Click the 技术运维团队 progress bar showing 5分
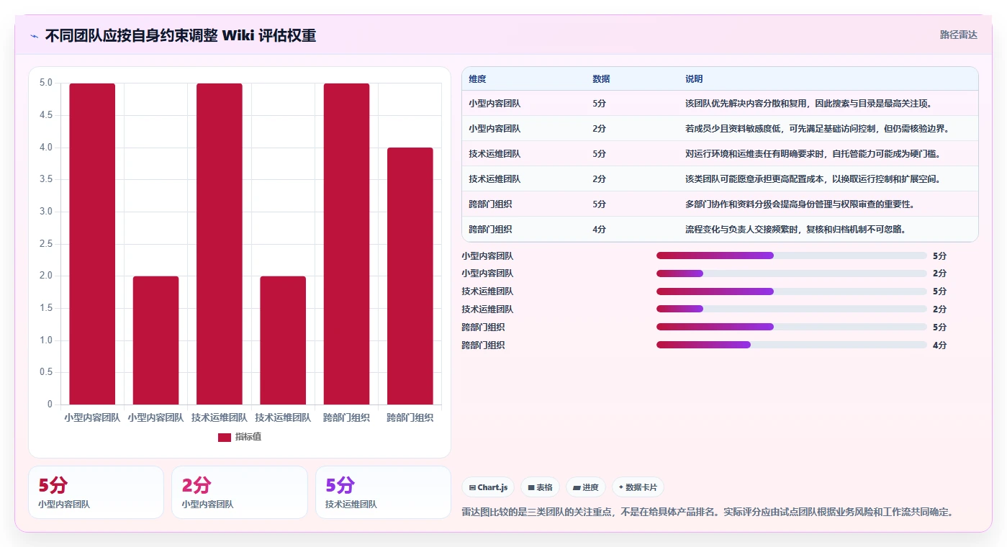The width and height of the screenshot is (1007, 547). (x=792, y=291)
